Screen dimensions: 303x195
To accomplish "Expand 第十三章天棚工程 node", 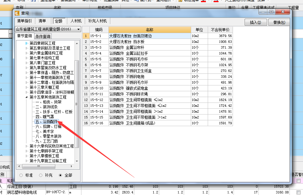I will pos(27,87).
